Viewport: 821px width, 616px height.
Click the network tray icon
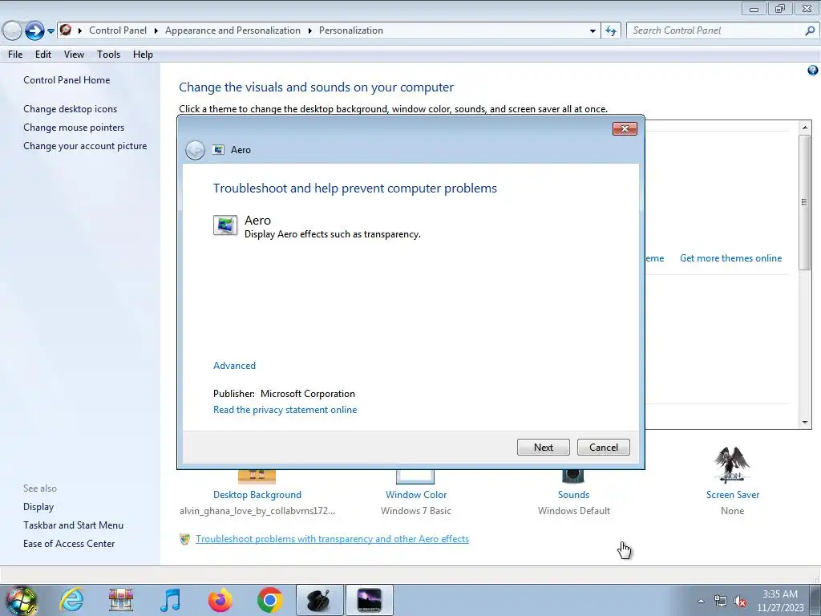[721, 601]
